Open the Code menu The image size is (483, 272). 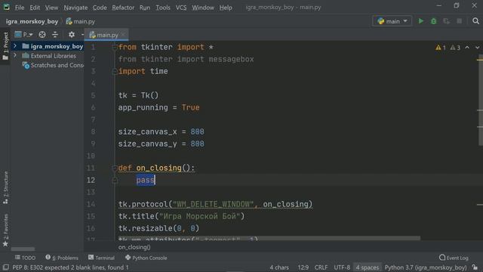(100, 8)
